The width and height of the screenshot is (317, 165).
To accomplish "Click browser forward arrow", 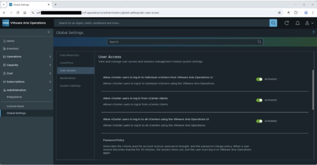I will [11, 12].
